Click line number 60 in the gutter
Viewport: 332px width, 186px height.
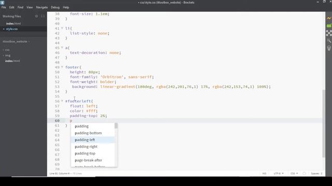coord(57,120)
